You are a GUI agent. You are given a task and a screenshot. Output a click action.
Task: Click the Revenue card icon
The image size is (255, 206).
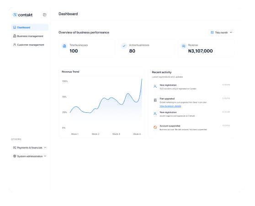pyautogui.click(x=184, y=46)
